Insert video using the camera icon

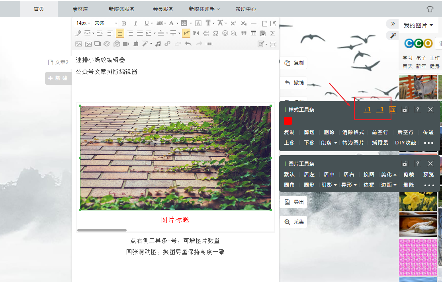tap(126, 44)
